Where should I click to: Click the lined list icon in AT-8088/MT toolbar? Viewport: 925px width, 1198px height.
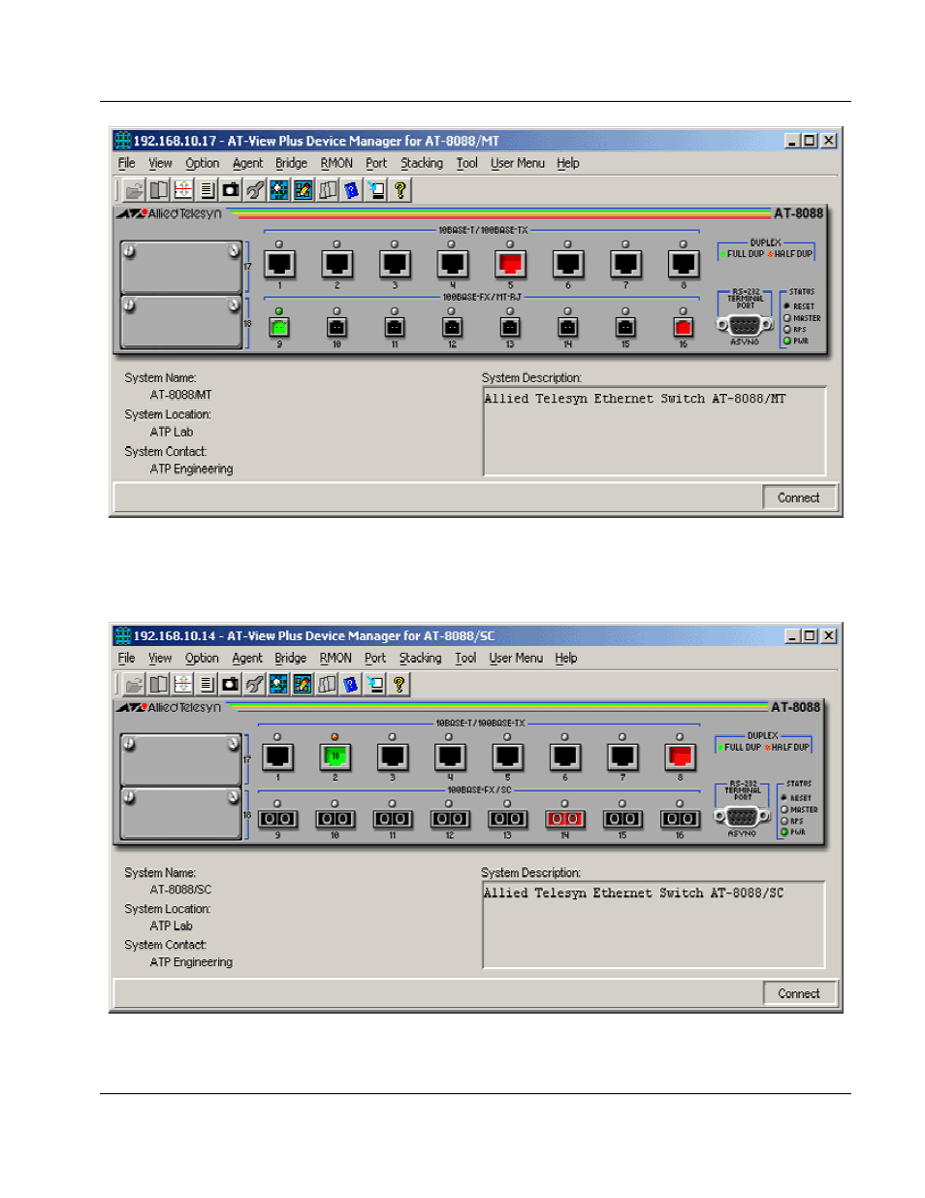pyautogui.click(x=207, y=190)
